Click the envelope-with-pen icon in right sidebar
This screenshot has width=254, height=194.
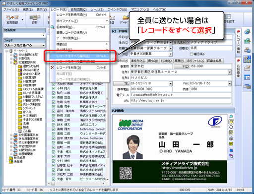pyautogui.click(x=247, y=68)
